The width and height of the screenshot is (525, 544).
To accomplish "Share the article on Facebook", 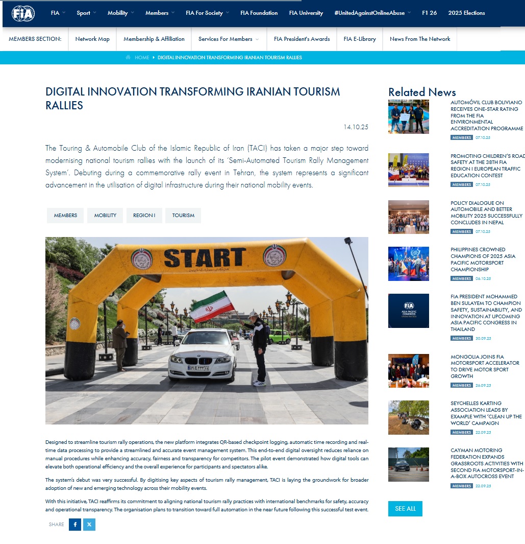I will [x=75, y=524].
